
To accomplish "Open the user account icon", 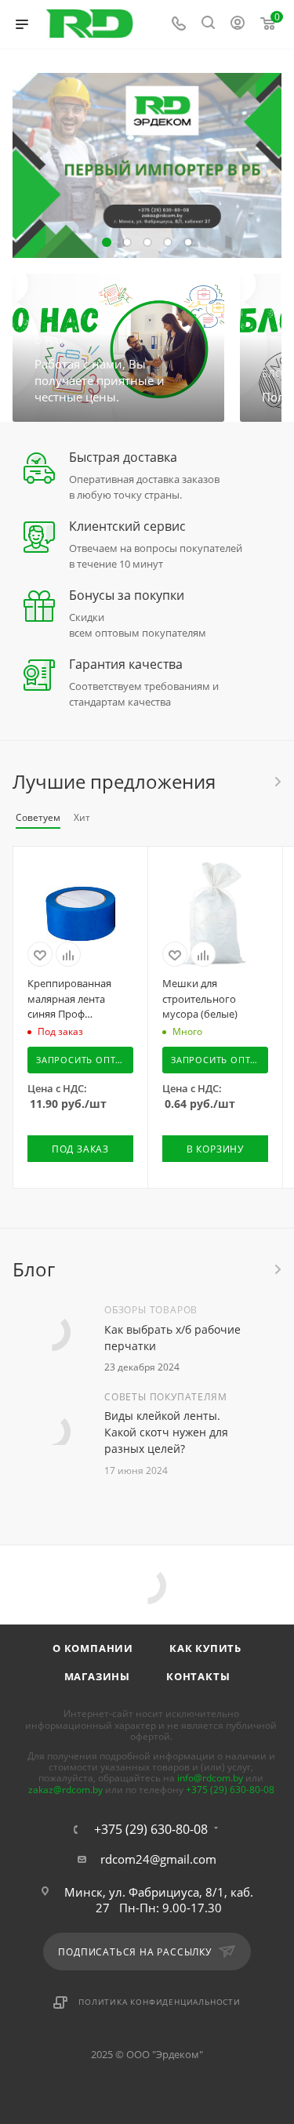I will click(x=238, y=23).
